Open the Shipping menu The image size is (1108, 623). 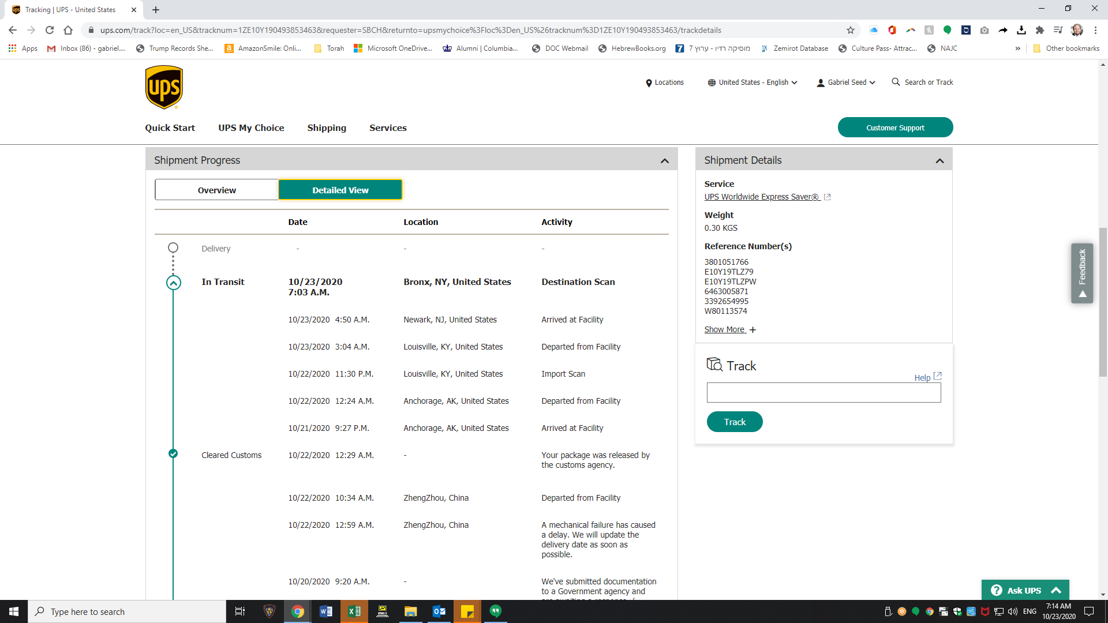tap(327, 127)
